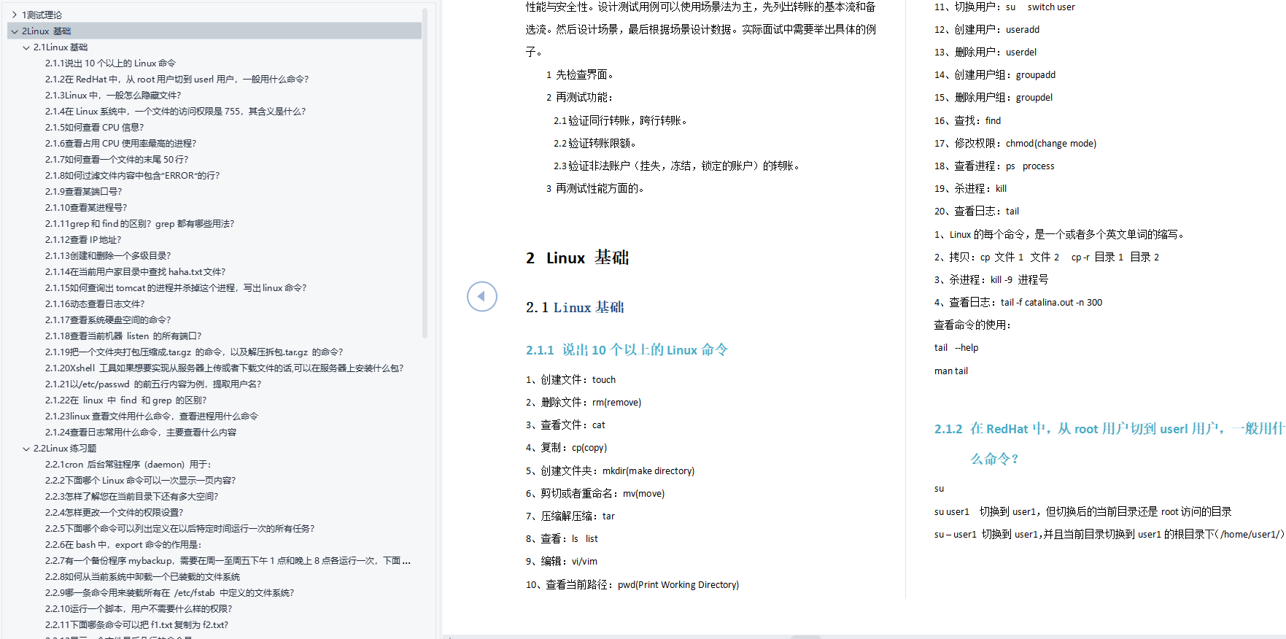Click the text man tail
The width and height of the screenshot is (1286, 639).
(951, 371)
